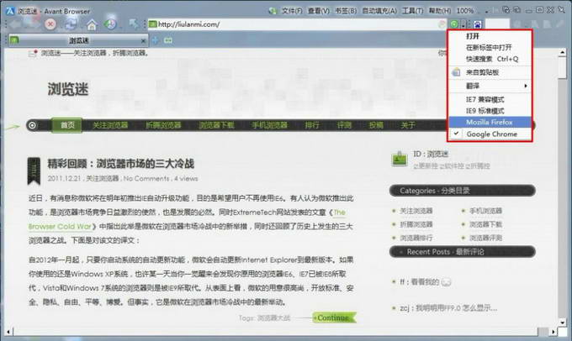Screen dimensions: 572x341
Task: Open the 查看(V) menu
Action: [x=319, y=11]
